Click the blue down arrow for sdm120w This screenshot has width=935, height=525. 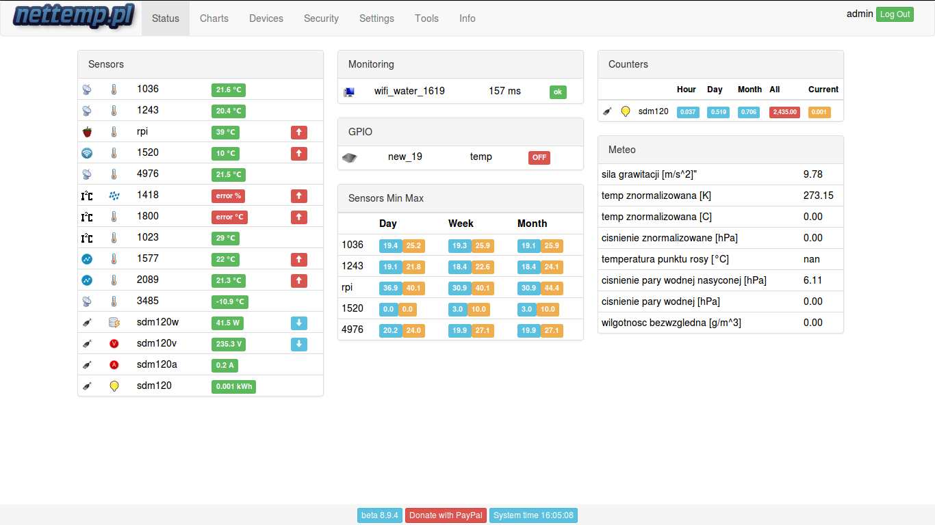coord(299,323)
